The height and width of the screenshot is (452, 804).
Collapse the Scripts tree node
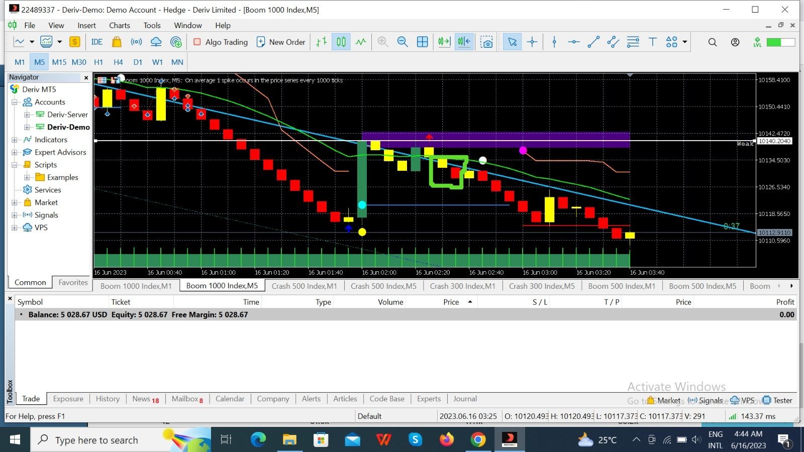(x=15, y=165)
